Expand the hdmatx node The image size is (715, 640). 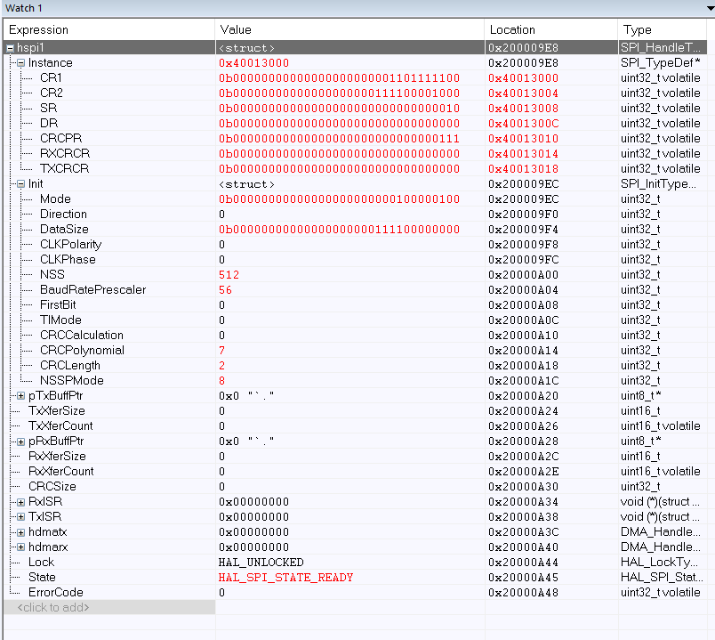point(21,532)
